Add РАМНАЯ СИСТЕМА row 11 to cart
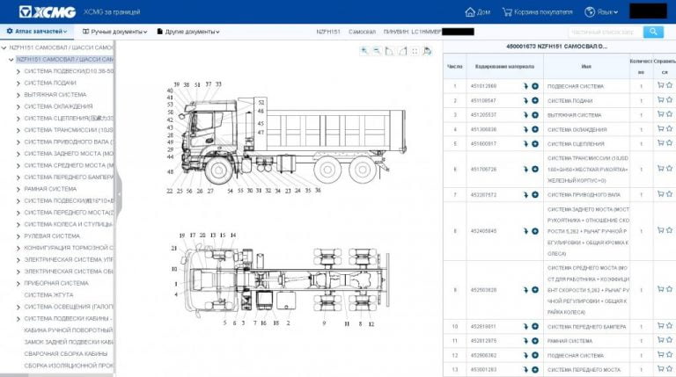 [x=660, y=340]
